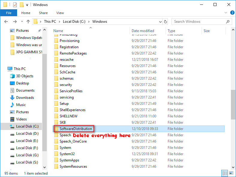Click This PC in the address bar
This screenshot has height=177, width=236.
point(50,22)
